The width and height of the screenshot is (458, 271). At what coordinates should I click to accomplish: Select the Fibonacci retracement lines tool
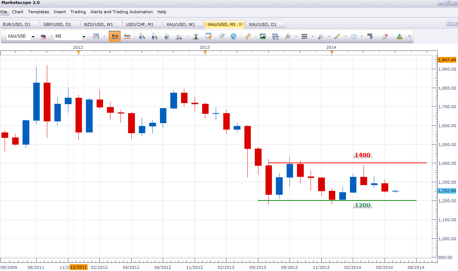tap(304, 37)
